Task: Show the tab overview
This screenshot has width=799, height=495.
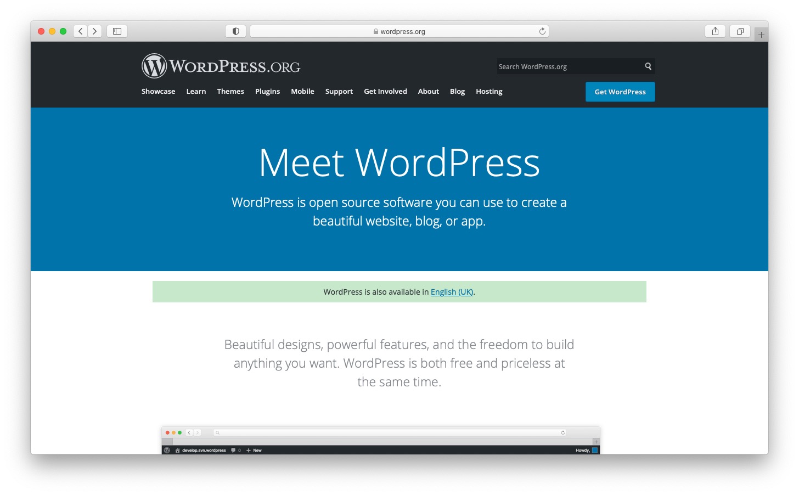Action: [740, 31]
